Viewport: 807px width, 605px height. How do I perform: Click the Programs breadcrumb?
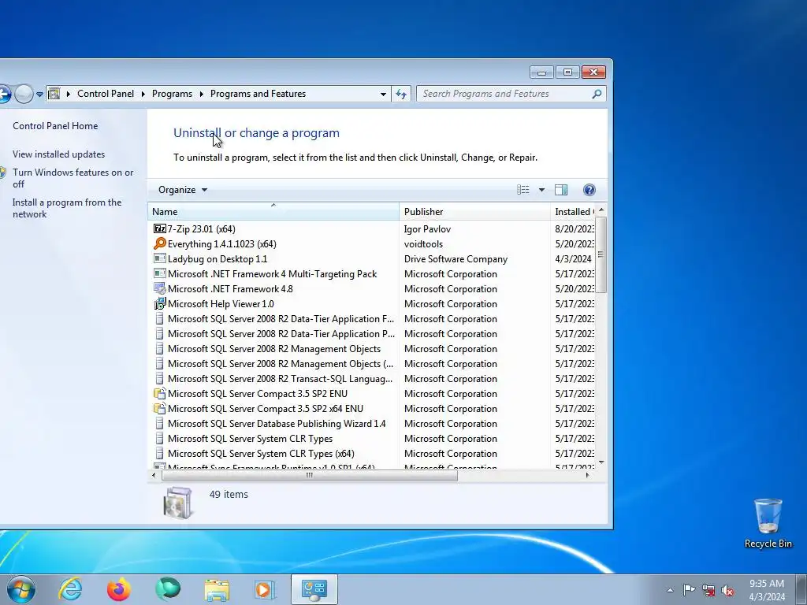click(172, 94)
